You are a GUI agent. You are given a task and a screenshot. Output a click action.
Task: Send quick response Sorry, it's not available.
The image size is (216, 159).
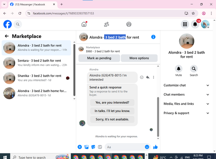pyautogui.click(x=112, y=119)
